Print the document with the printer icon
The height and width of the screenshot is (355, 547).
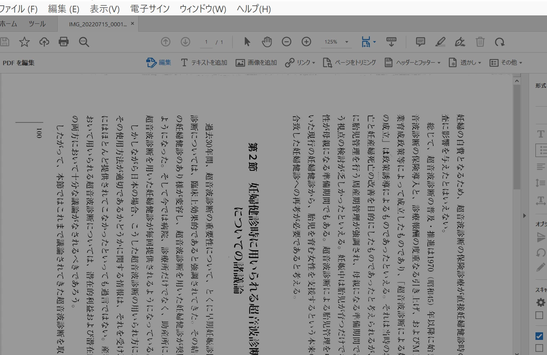[64, 42]
